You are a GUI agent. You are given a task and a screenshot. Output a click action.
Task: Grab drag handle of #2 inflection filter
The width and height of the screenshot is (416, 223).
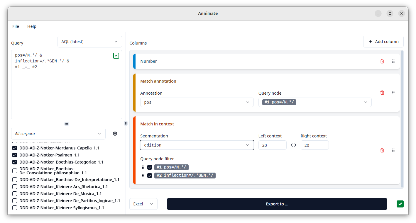pyautogui.click(x=143, y=176)
